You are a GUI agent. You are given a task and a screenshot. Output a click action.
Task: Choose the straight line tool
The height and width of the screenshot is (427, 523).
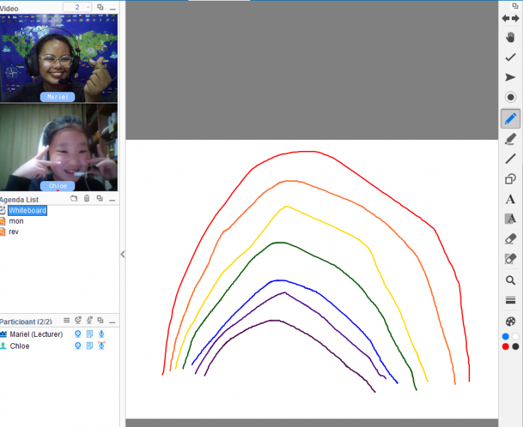511,158
